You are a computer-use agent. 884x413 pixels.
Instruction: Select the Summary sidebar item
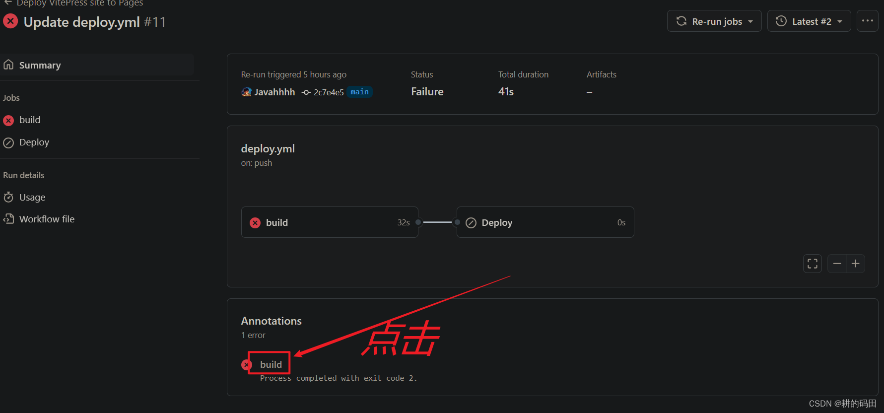(97, 65)
